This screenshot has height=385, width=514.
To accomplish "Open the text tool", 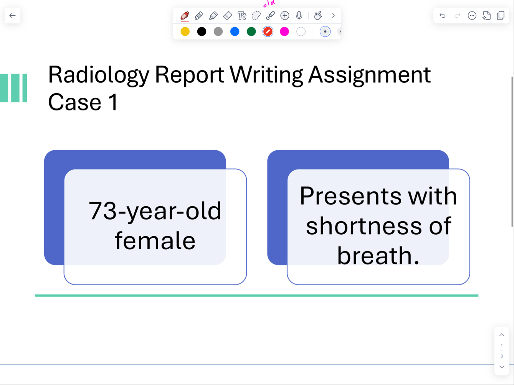I will click(x=241, y=16).
